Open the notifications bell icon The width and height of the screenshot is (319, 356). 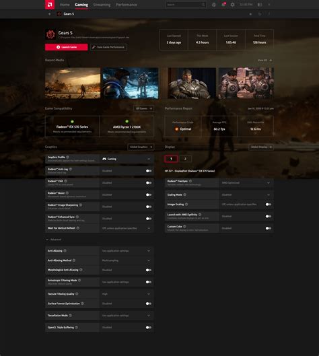[223, 4]
